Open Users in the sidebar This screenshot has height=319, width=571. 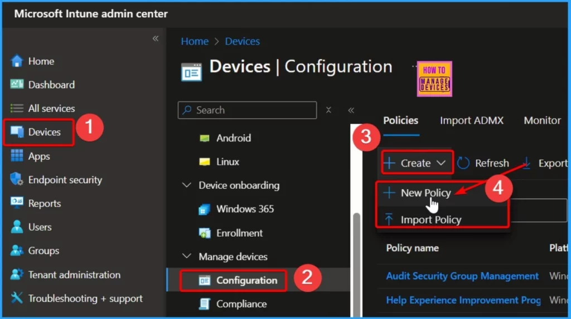point(31,227)
